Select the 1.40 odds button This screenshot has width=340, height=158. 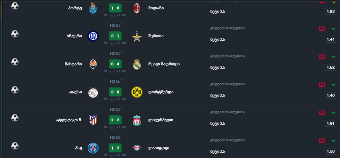331,96
